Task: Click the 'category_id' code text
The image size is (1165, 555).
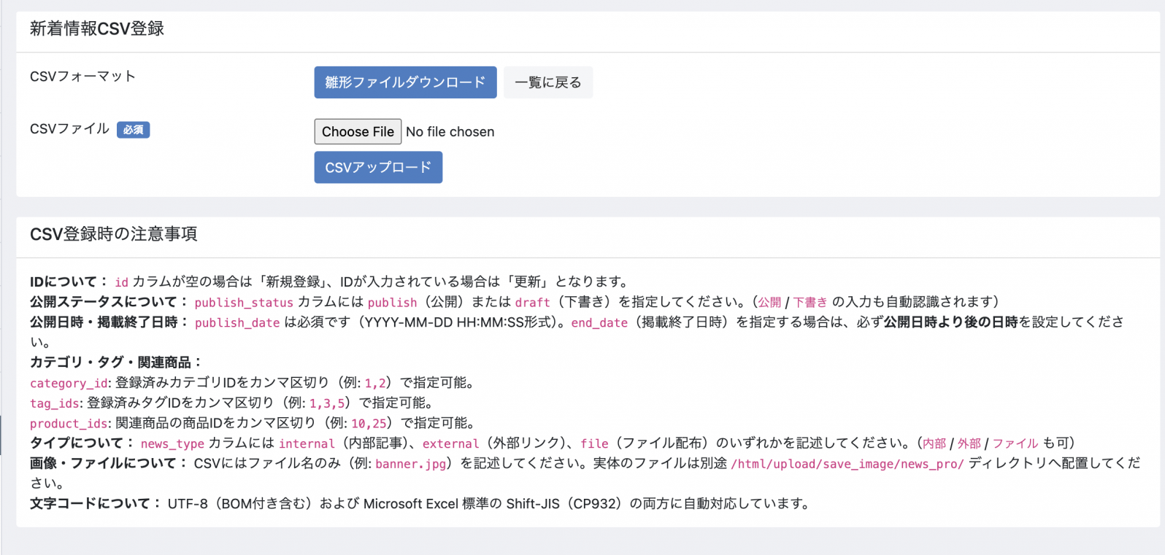Action: tap(69, 384)
